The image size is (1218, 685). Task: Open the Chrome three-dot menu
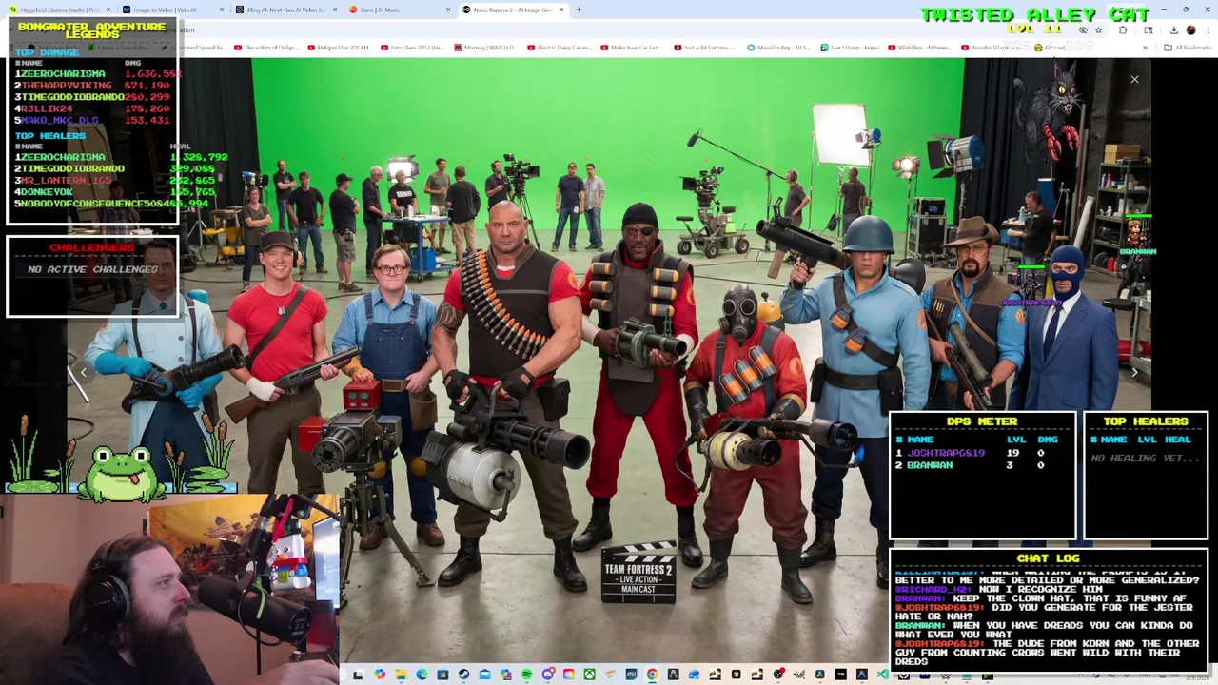1208,30
